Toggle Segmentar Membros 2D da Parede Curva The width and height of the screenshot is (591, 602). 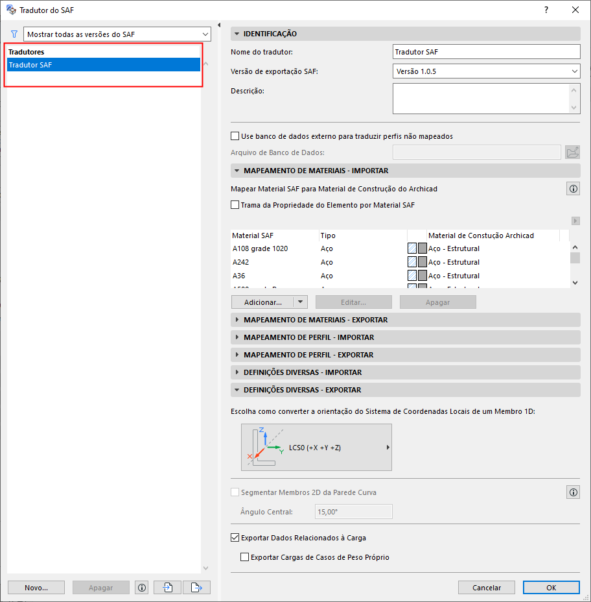point(235,492)
